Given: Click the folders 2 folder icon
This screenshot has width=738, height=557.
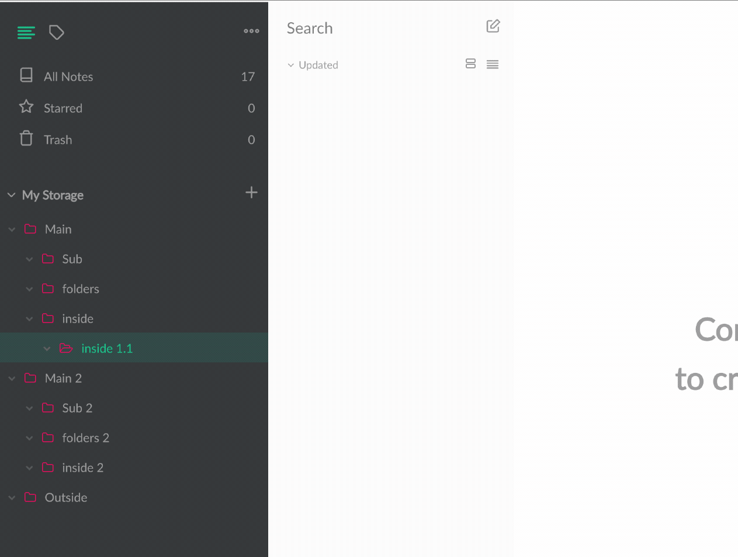Looking at the screenshot, I should tap(48, 438).
